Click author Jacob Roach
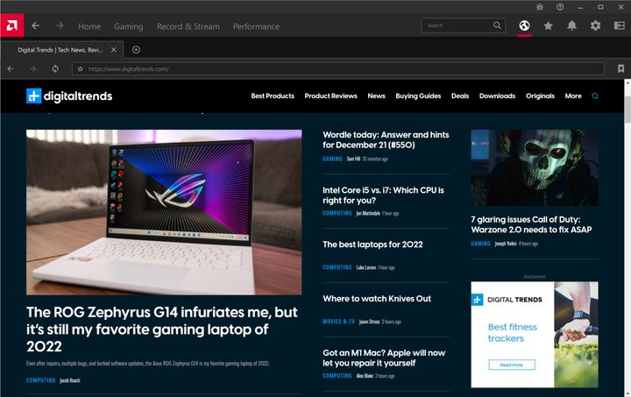 point(69,380)
